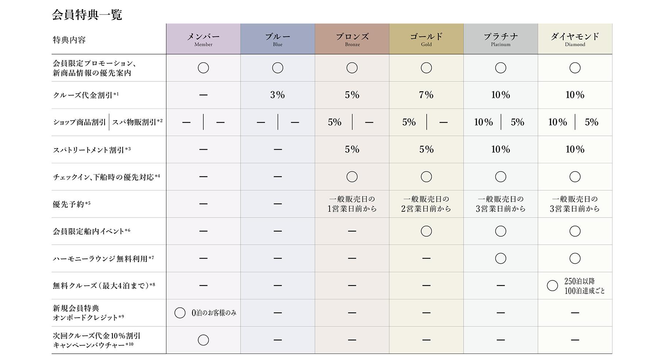The image size is (657, 356).
Task: Select the ダイヤモンド Diamond tier header
Action: coord(575,39)
